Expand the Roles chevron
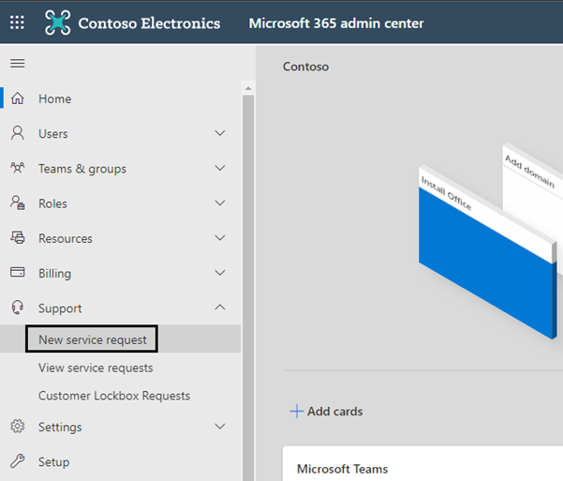 pyautogui.click(x=220, y=203)
